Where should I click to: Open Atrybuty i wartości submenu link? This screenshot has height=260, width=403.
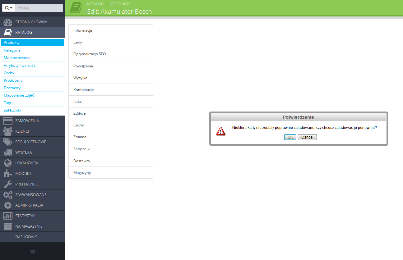click(20, 66)
